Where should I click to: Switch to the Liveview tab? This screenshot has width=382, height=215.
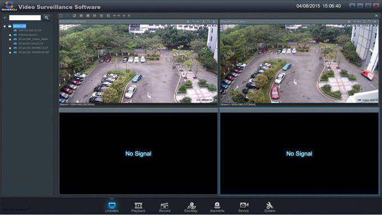click(x=112, y=208)
